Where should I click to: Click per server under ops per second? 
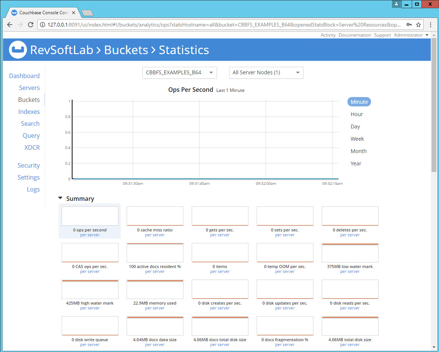(x=90, y=235)
